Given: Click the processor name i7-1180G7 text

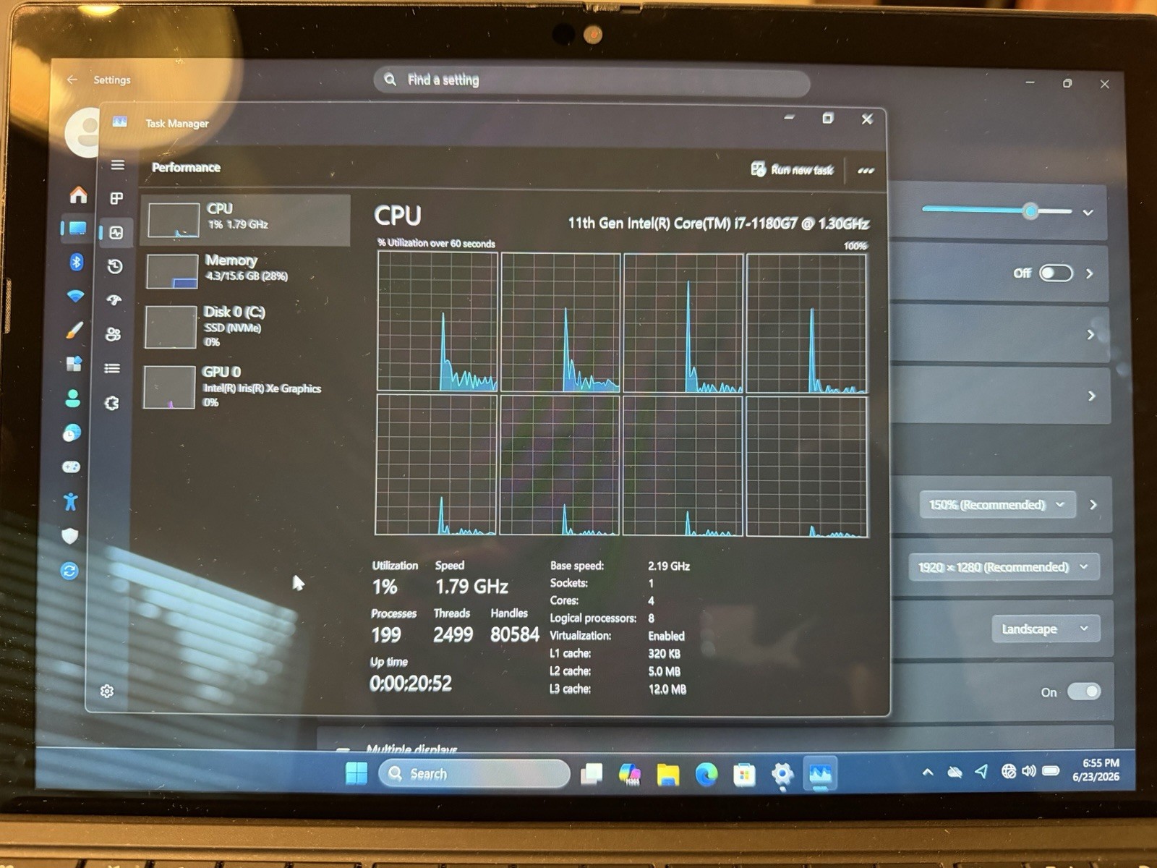Looking at the screenshot, I should coord(718,224).
